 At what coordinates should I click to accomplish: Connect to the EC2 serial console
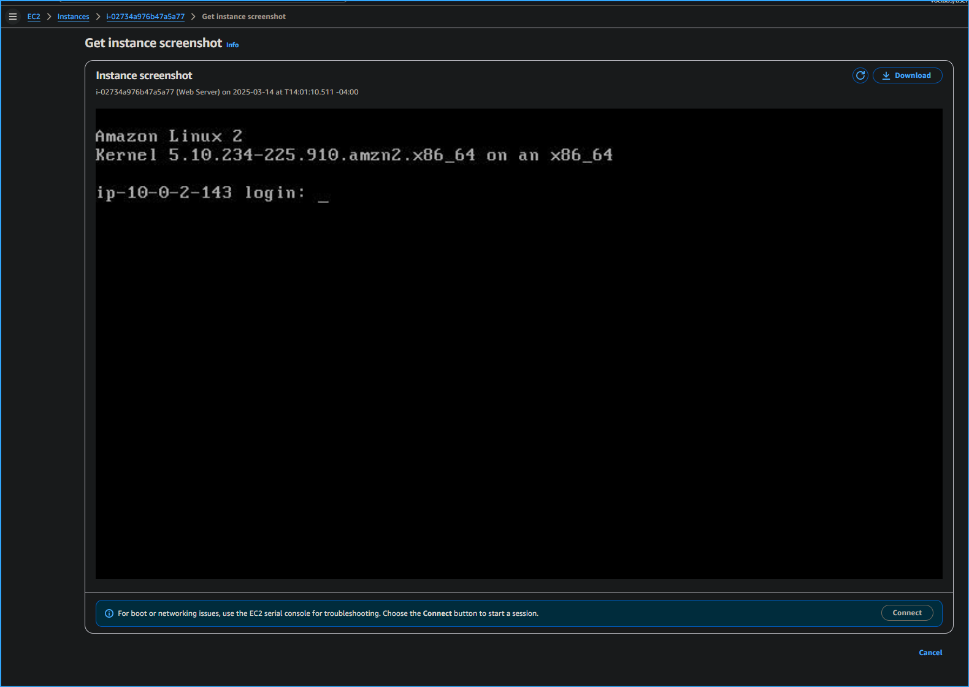point(907,613)
